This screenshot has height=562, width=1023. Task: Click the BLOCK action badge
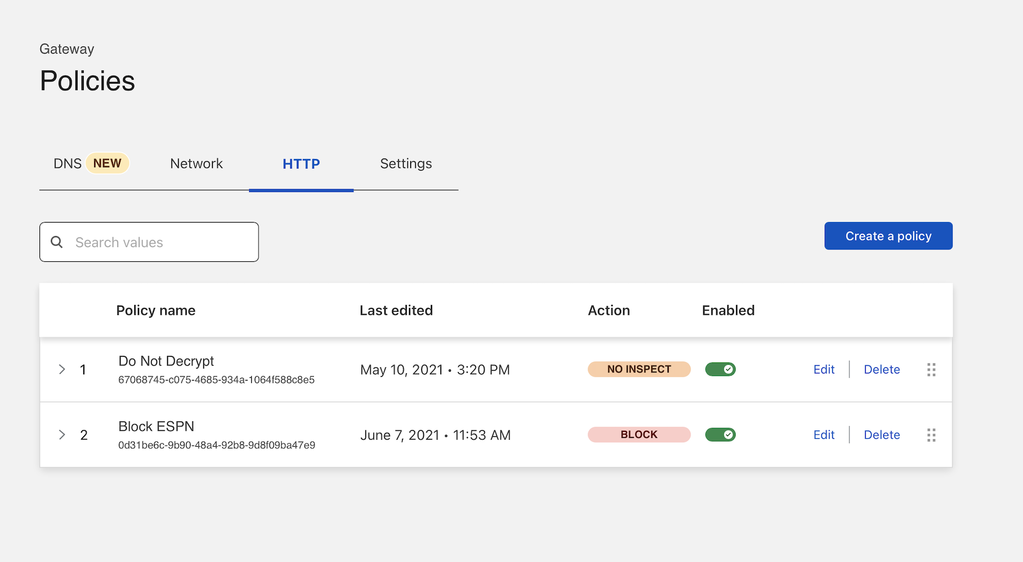(639, 435)
